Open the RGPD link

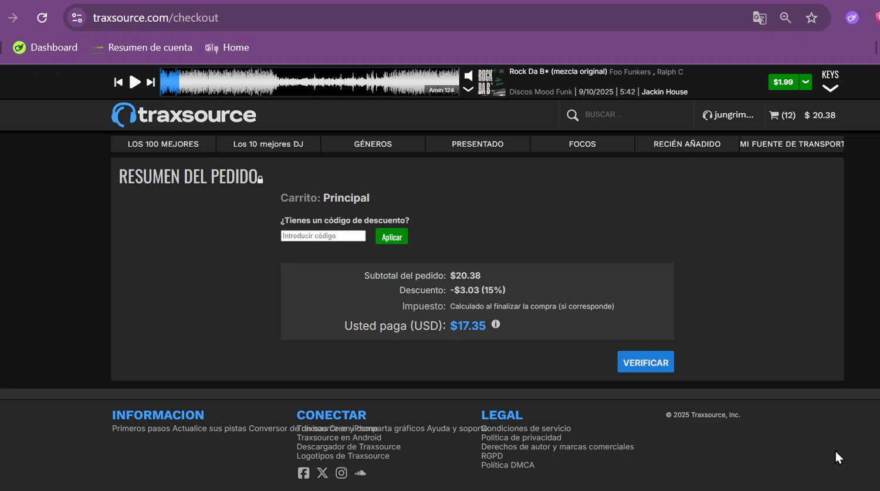click(x=492, y=456)
